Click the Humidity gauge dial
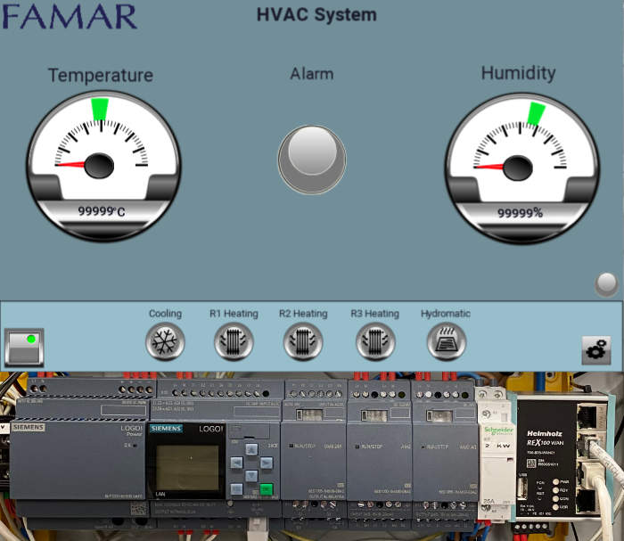The width and height of the screenshot is (624, 541). click(520, 152)
